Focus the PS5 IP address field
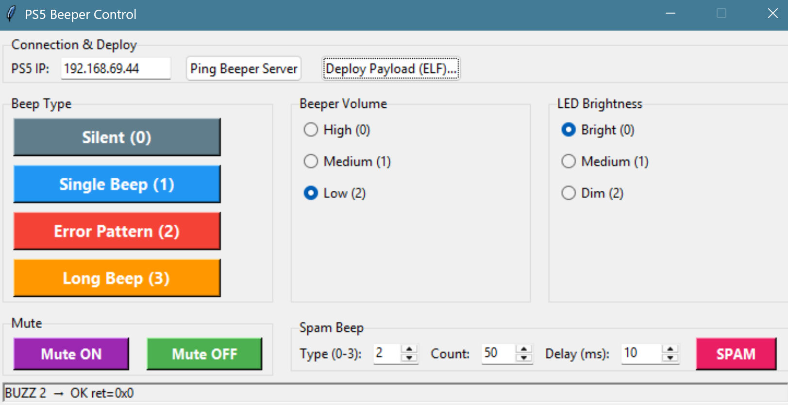 [x=116, y=68]
